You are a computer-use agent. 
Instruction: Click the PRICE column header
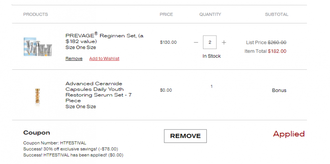[x=166, y=14]
